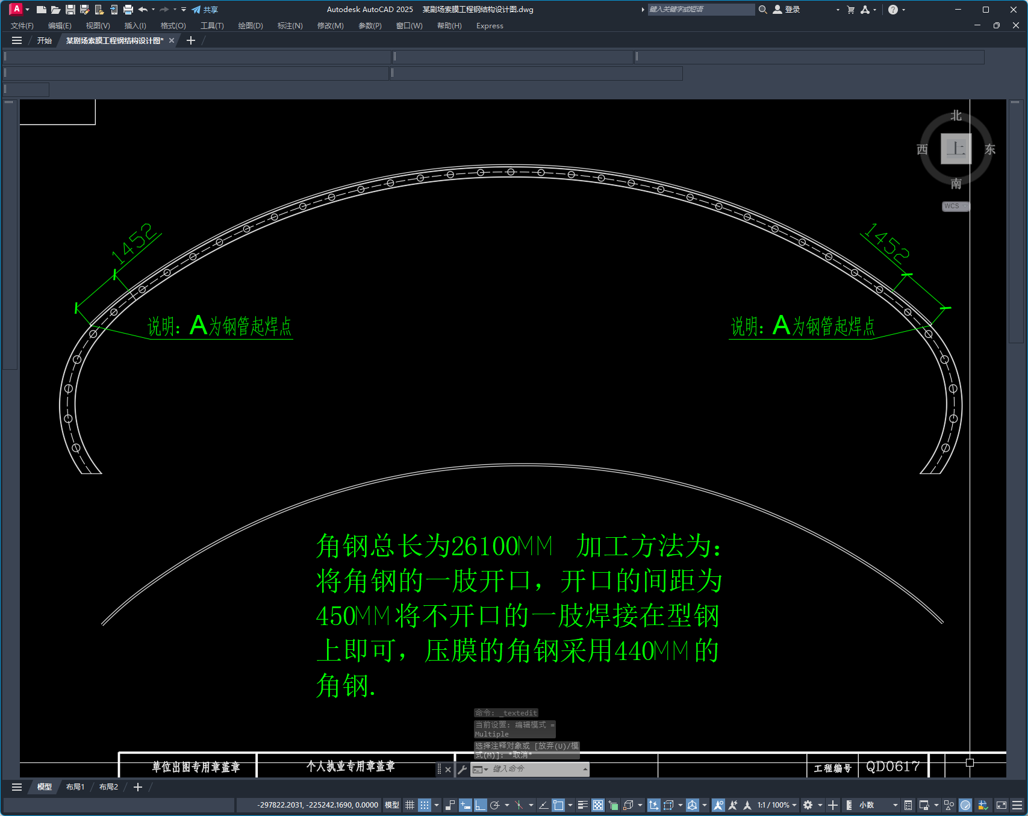
Task: Open the Autodesk App Store cart icon
Action: point(850,10)
